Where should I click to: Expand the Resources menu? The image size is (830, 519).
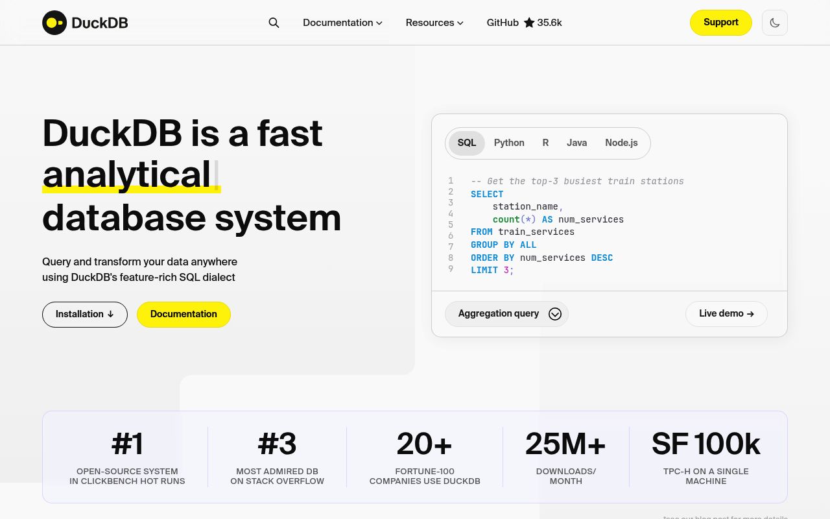(434, 23)
